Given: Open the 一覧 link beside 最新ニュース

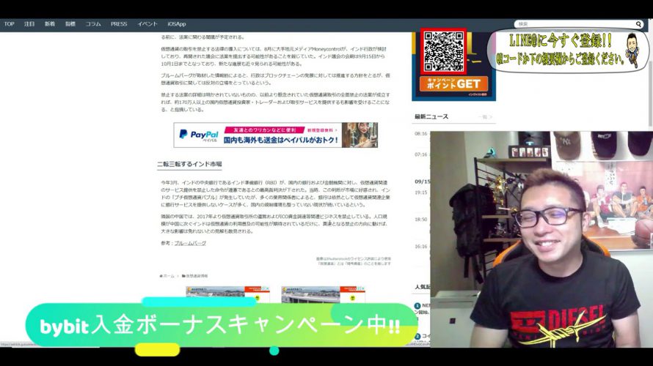Looking at the screenshot, I should (x=485, y=117).
